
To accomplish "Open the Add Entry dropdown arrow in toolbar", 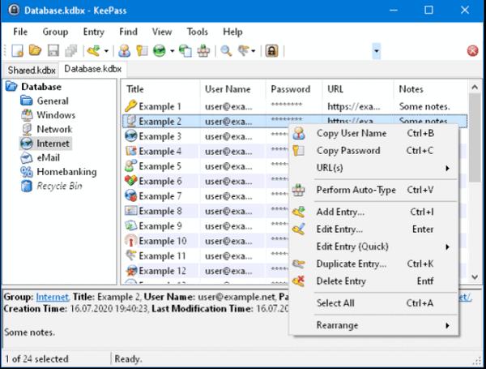I will click(x=106, y=51).
